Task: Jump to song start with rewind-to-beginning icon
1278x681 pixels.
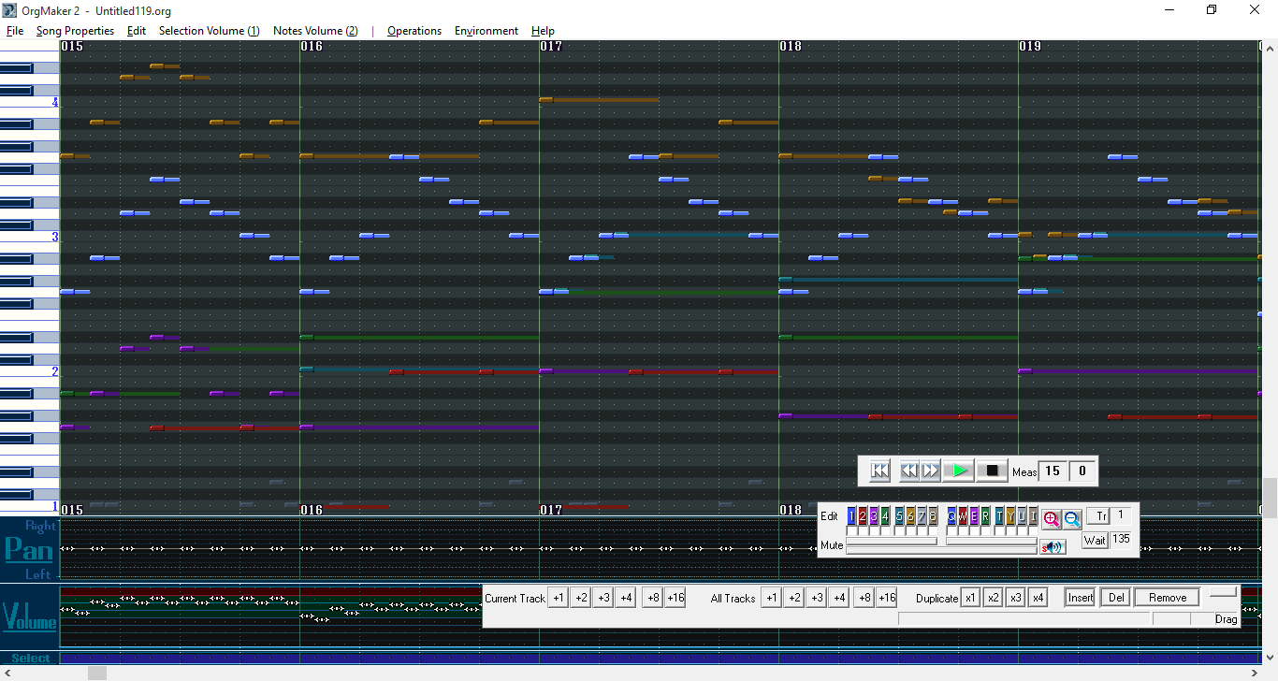Action: coord(879,471)
